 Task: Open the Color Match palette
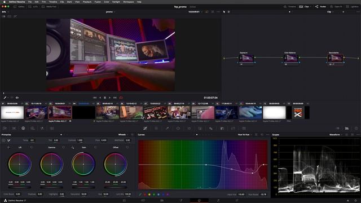pyautogui.click(x=14, y=128)
